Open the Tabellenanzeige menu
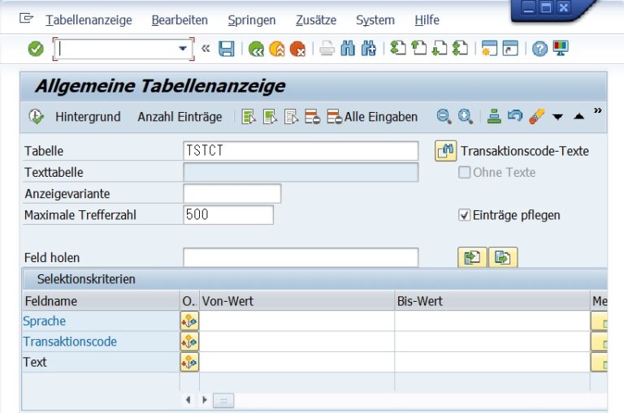 click(x=89, y=19)
